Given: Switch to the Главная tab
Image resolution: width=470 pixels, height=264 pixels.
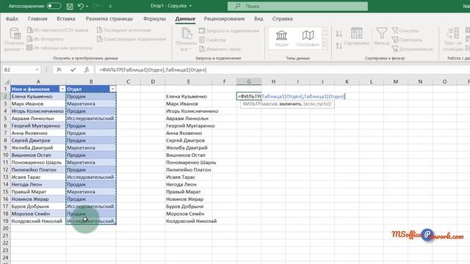Looking at the screenshot, I should point(37,18).
